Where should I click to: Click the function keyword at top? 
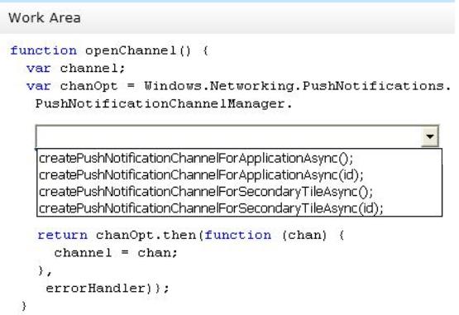point(44,50)
